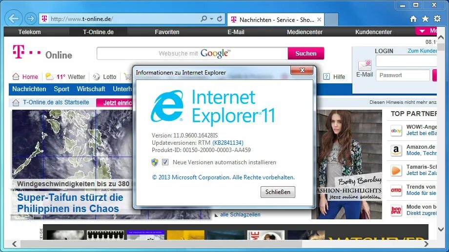
Task: Click the Amazon partner logo icon
Action: (x=396, y=150)
